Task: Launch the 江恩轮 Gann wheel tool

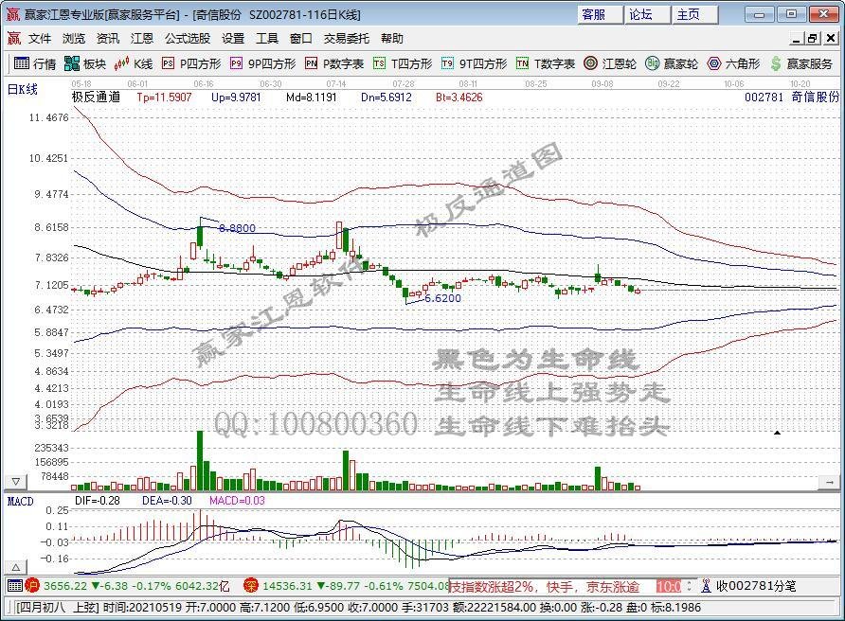Action: coord(610,63)
